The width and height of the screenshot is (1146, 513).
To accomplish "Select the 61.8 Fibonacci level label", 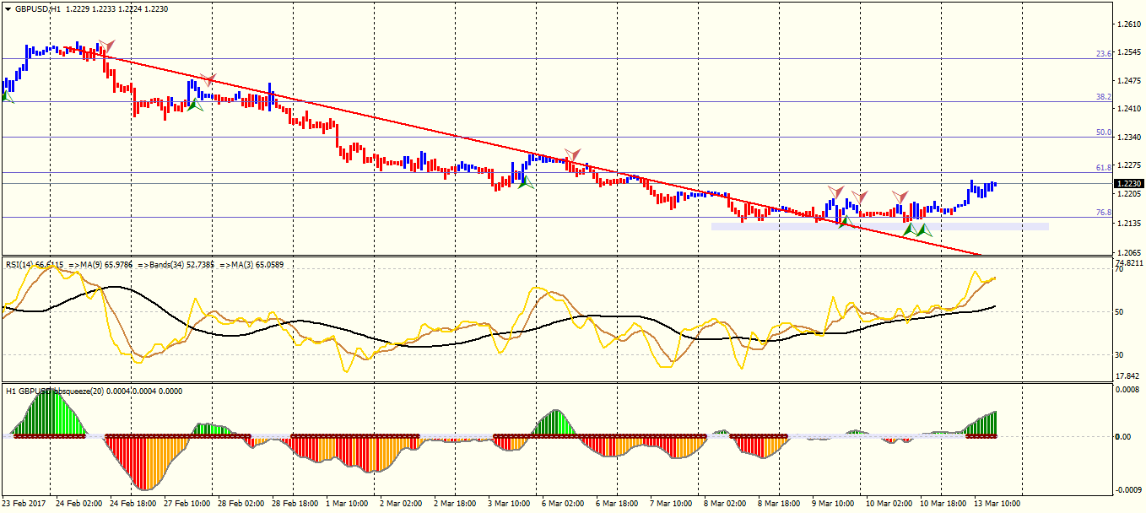I will (x=1103, y=168).
